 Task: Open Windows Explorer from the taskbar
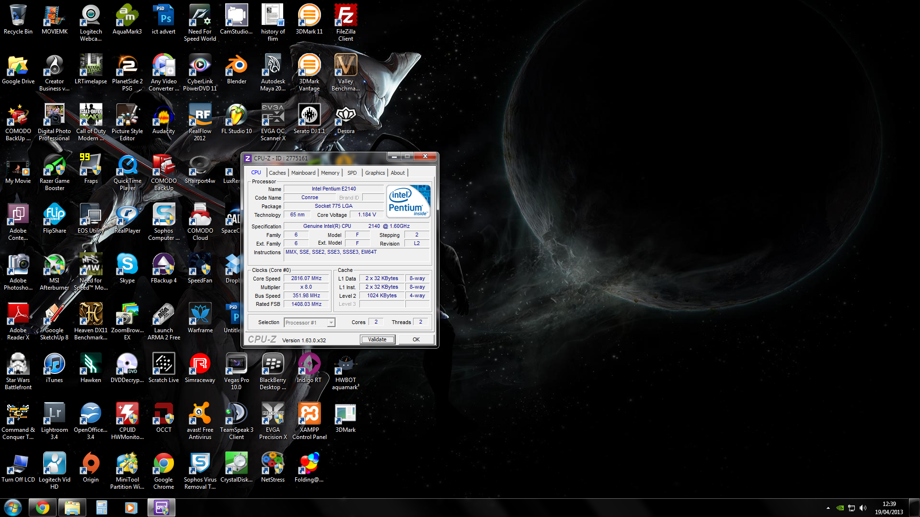(x=72, y=507)
